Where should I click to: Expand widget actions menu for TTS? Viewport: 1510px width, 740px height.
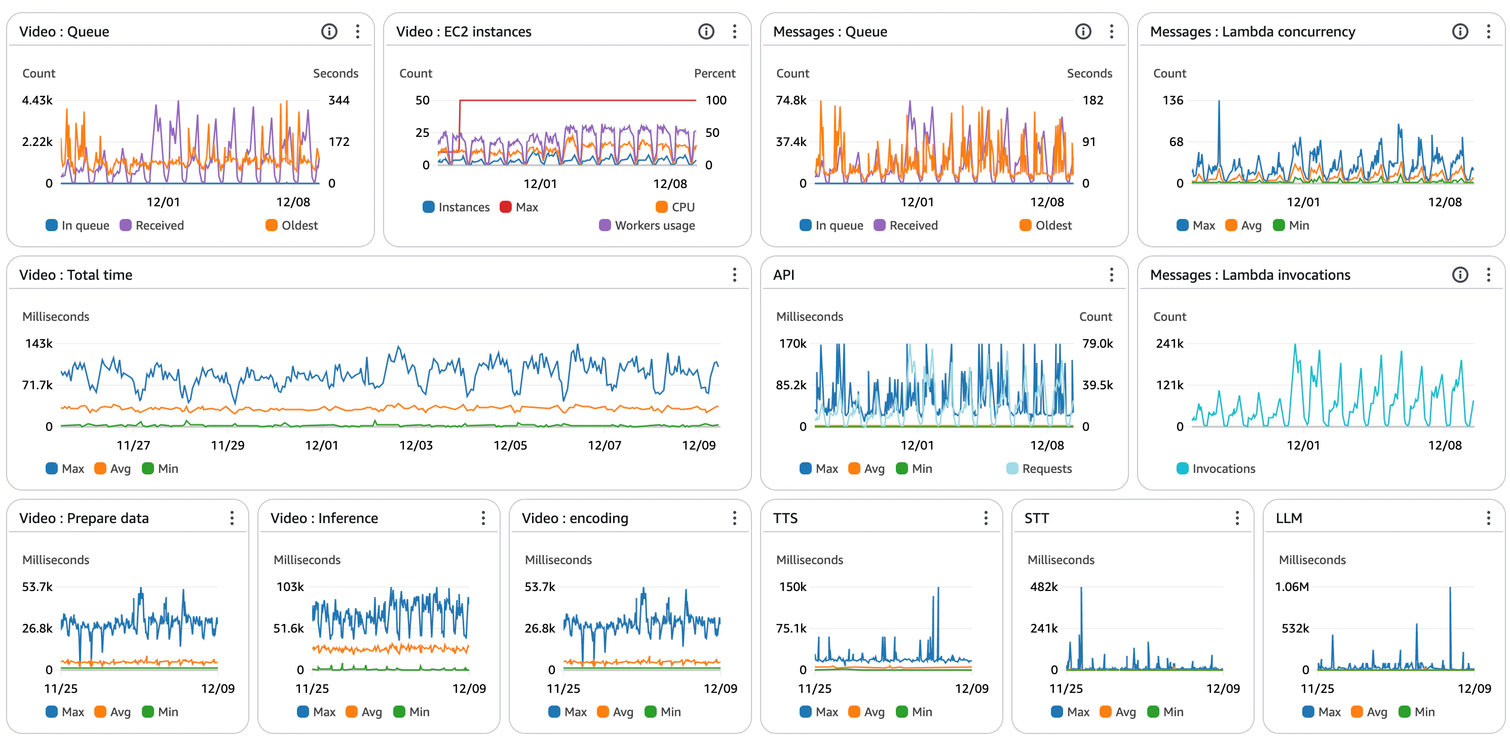(x=986, y=519)
